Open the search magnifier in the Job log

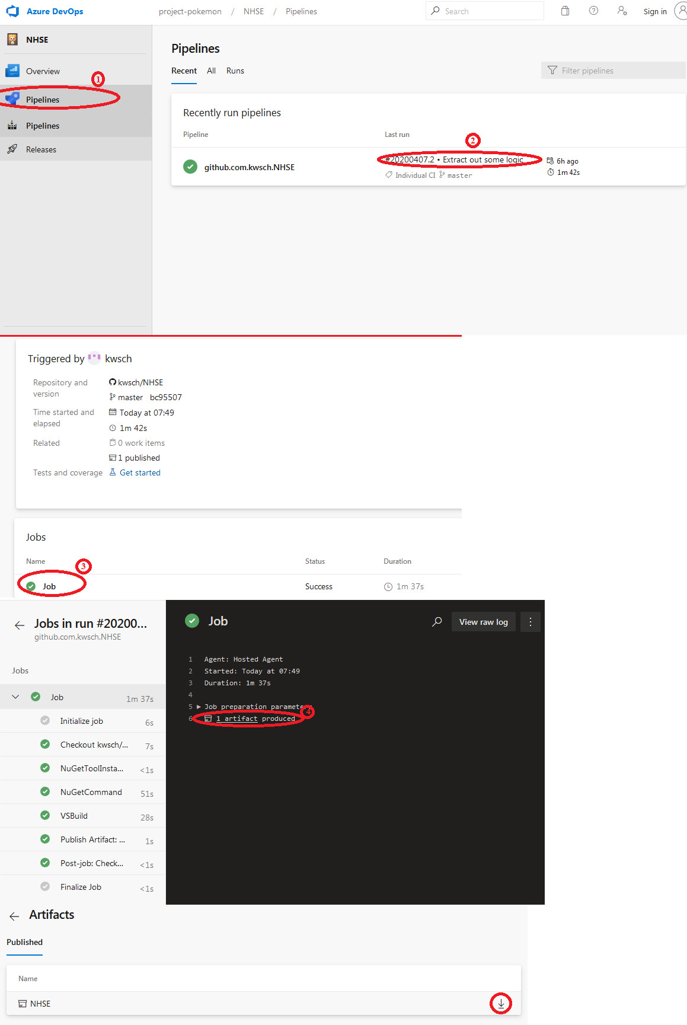(437, 622)
